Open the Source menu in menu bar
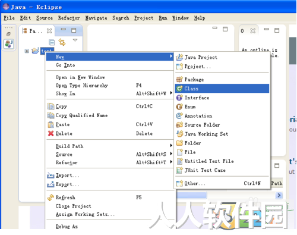Screen dimensions: 297x235 45,18
